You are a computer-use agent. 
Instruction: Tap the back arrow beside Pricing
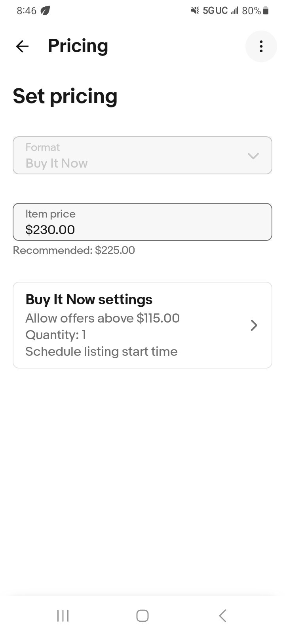(x=22, y=46)
